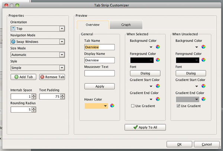223x151 pixels.
Task: Open Selected Gradient End Color dropdown arrow
Action: [151, 99]
